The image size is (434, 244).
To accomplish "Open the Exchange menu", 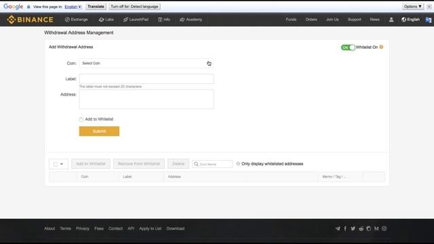I will pyautogui.click(x=77, y=20).
